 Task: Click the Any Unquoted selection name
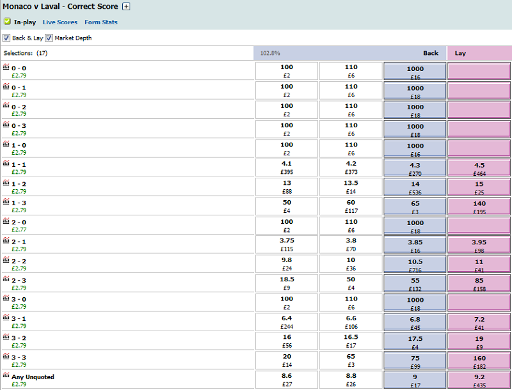coord(33,377)
